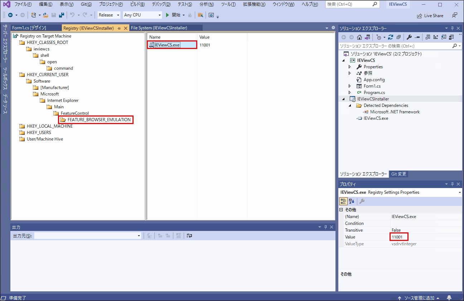Expand the Properties node under IEViewCS

click(x=350, y=67)
